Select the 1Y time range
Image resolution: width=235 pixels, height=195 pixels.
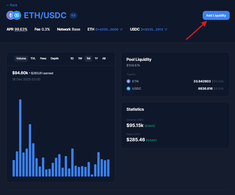[96, 59]
